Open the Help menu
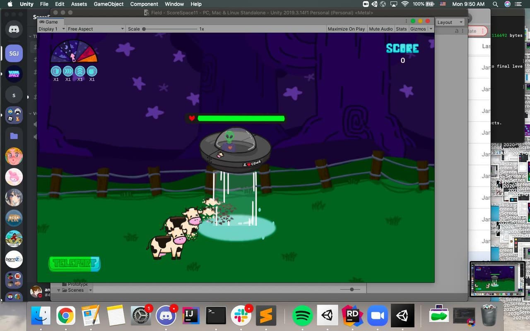Image resolution: width=530 pixels, height=331 pixels. click(196, 4)
